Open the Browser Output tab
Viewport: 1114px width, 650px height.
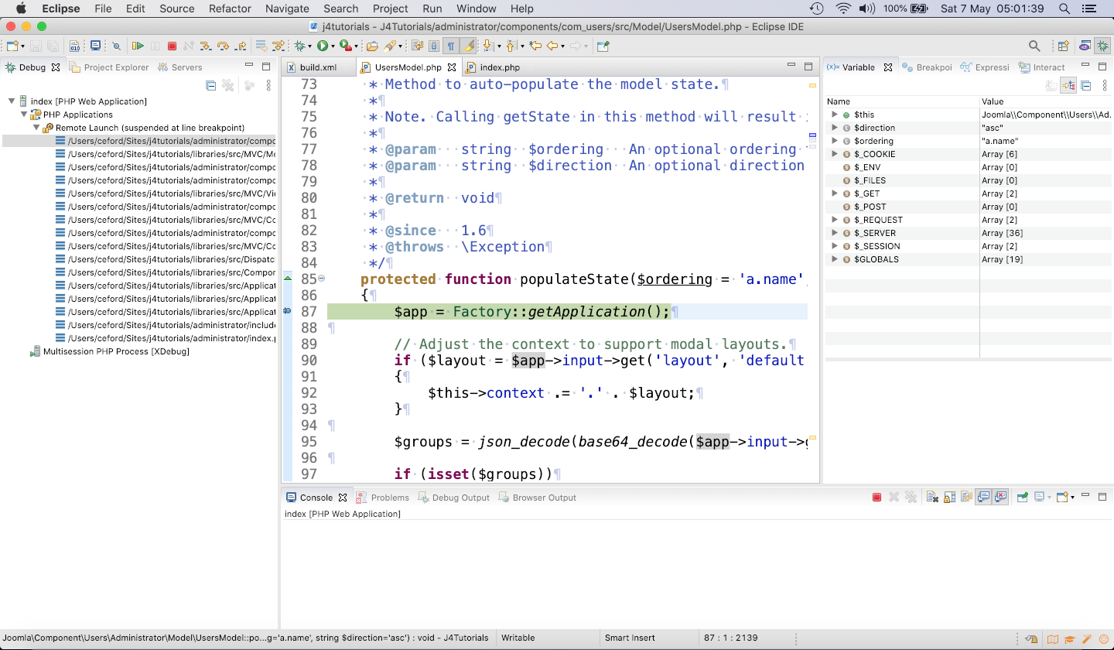(538, 498)
